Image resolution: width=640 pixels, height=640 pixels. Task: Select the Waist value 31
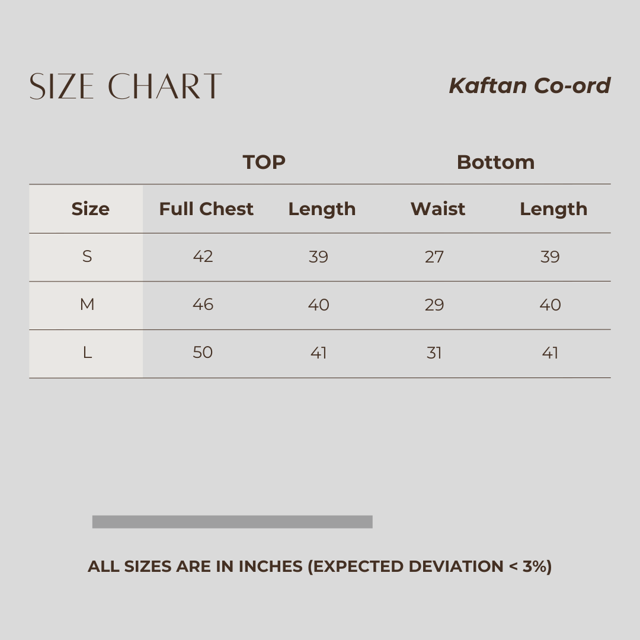[434, 353]
